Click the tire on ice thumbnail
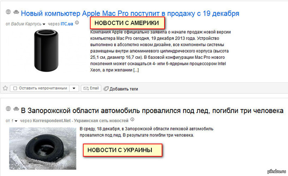Viewport: 288px width, 176px height. click(43, 148)
